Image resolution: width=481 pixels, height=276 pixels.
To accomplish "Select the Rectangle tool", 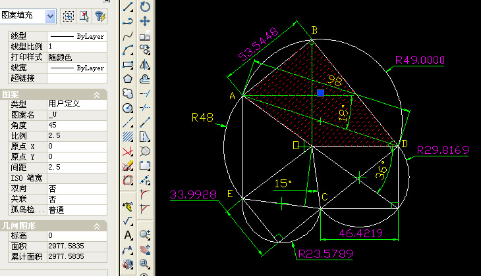I will (x=128, y=64).
